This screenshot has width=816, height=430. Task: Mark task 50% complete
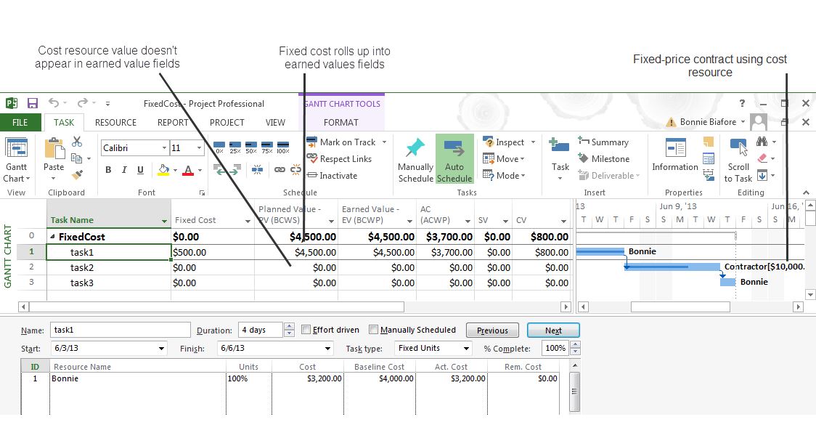pos(251,147)
